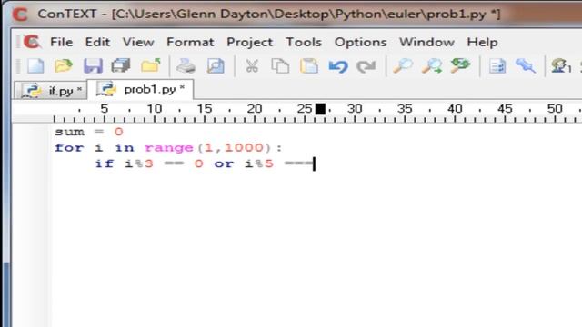Open the File menu

pos(62,42)
